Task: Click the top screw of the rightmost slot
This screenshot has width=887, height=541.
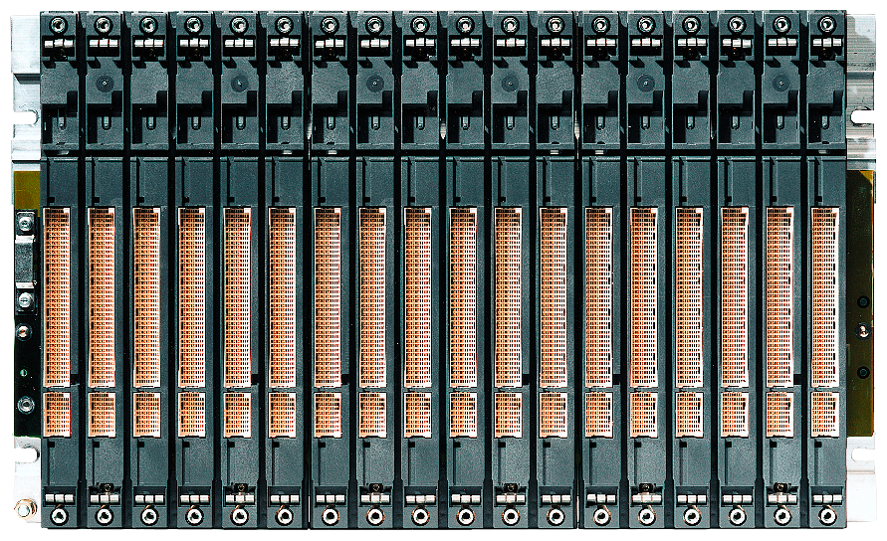Action: pos(826,24)
